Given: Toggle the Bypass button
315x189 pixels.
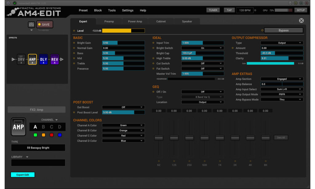Looking at the screenshot, I should (283, 30).
